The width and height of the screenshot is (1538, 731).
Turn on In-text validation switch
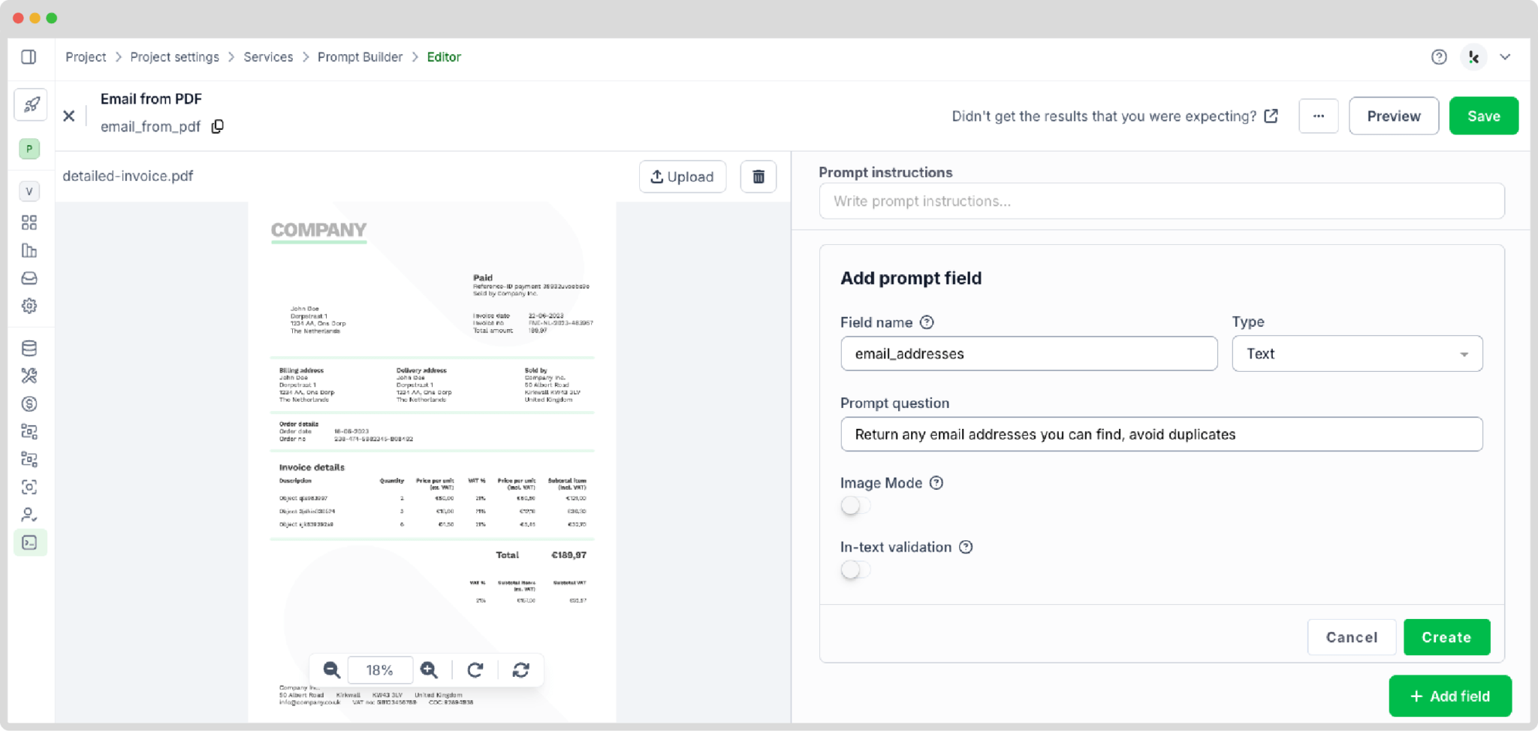coord(855,570)
